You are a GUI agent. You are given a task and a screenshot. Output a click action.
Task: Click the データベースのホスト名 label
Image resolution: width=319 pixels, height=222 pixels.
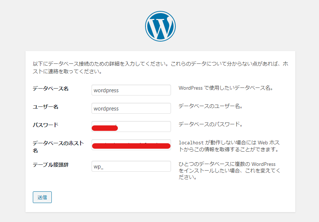[58, 147]
